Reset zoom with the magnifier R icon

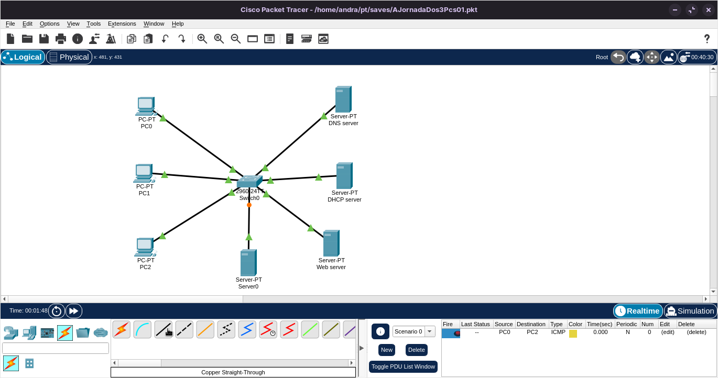pyautogui.click(x=219, y=39)
